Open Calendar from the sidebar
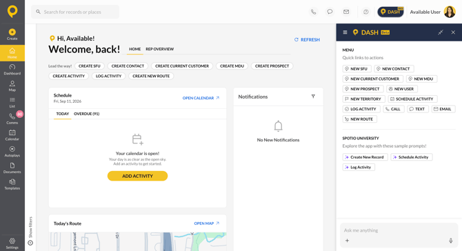462x251 pixels. click(x=12, y=135)
